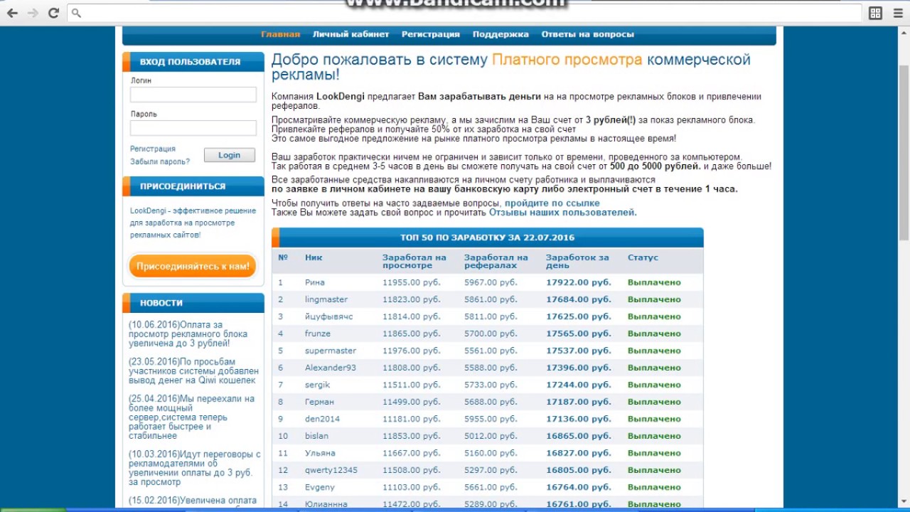
Task: Select the nickname Evgeny
Action: pyautogui.click(x=320, y=487)
